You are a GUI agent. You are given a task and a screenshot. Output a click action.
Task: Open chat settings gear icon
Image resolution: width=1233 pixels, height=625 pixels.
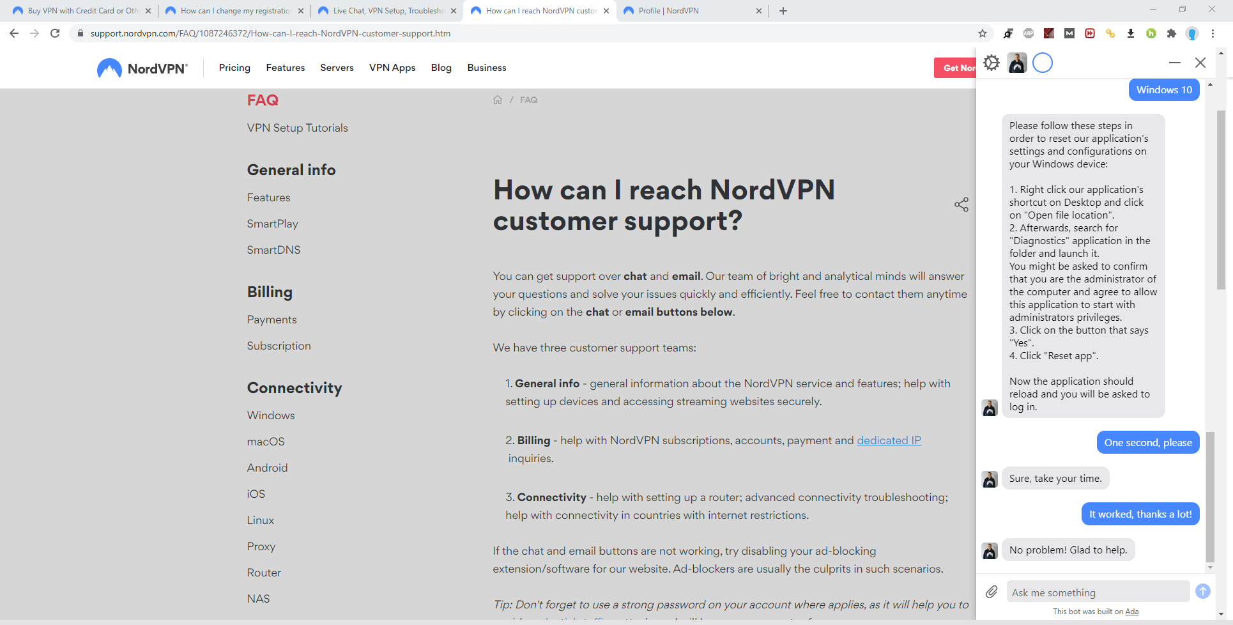tap(992, 63)
